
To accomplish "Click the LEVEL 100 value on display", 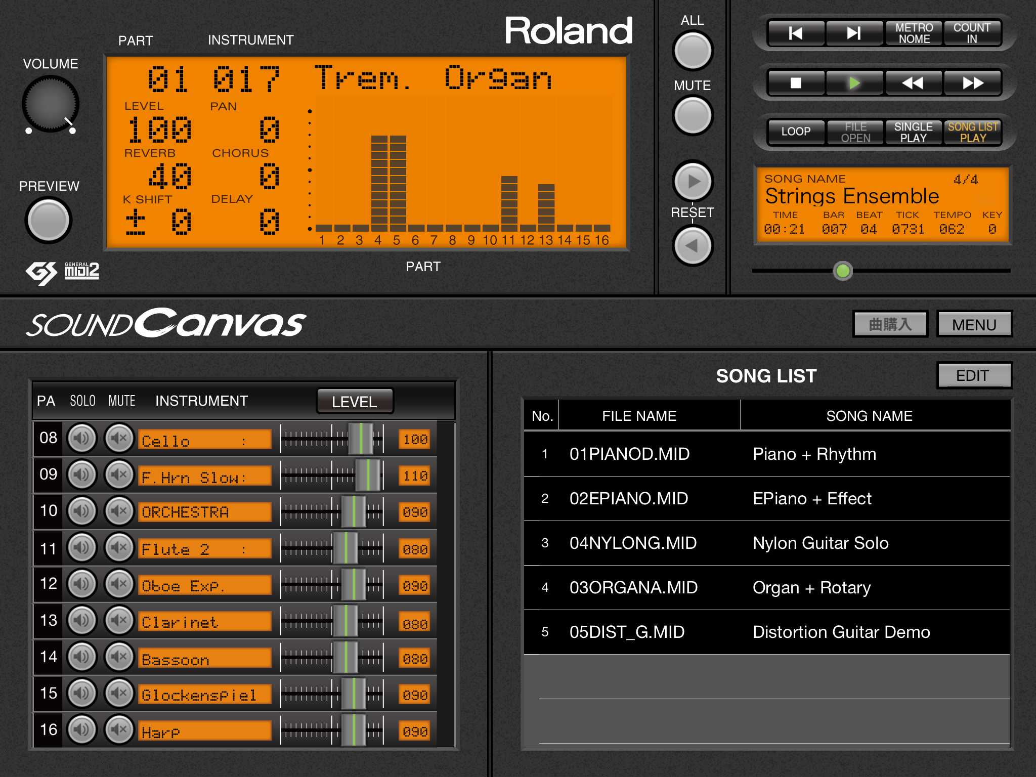I will [x=160, y=129].
